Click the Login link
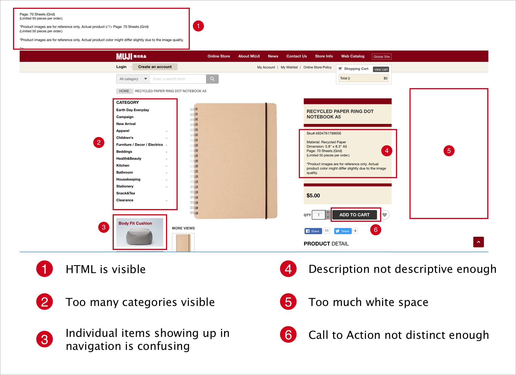 coord(121,67)
